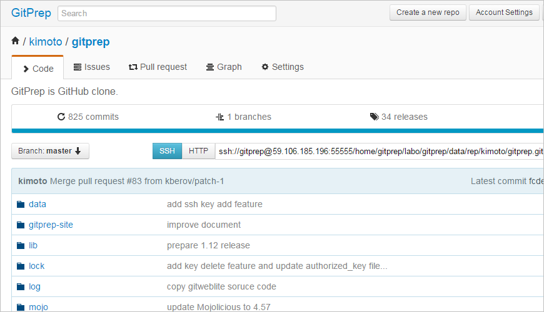Click the mojo folder icon
This screenshot has width=544, height=312.
pyautogui.click(x=21, y=307)
